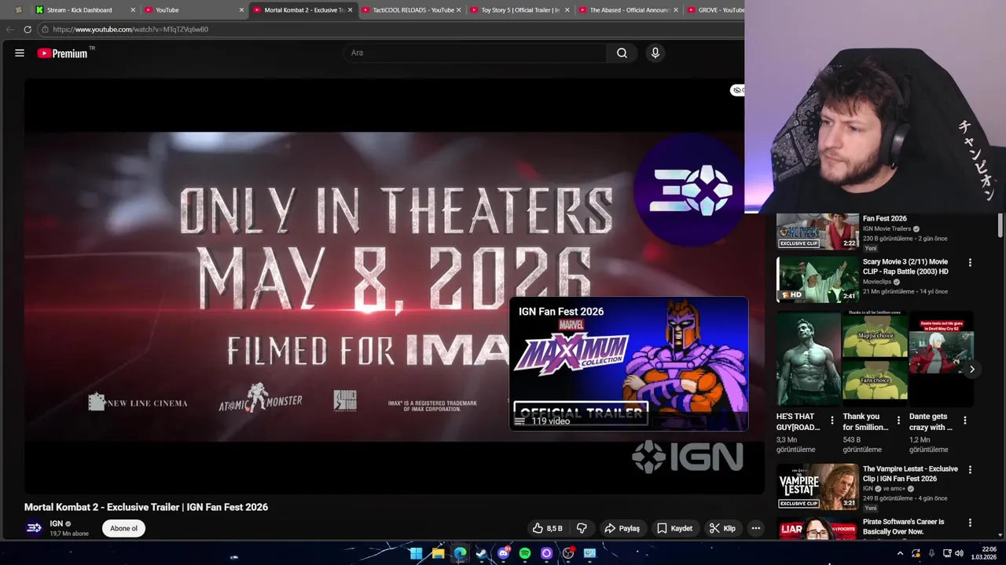Open The Vampire Lestat video title

(x=910, y=473)
